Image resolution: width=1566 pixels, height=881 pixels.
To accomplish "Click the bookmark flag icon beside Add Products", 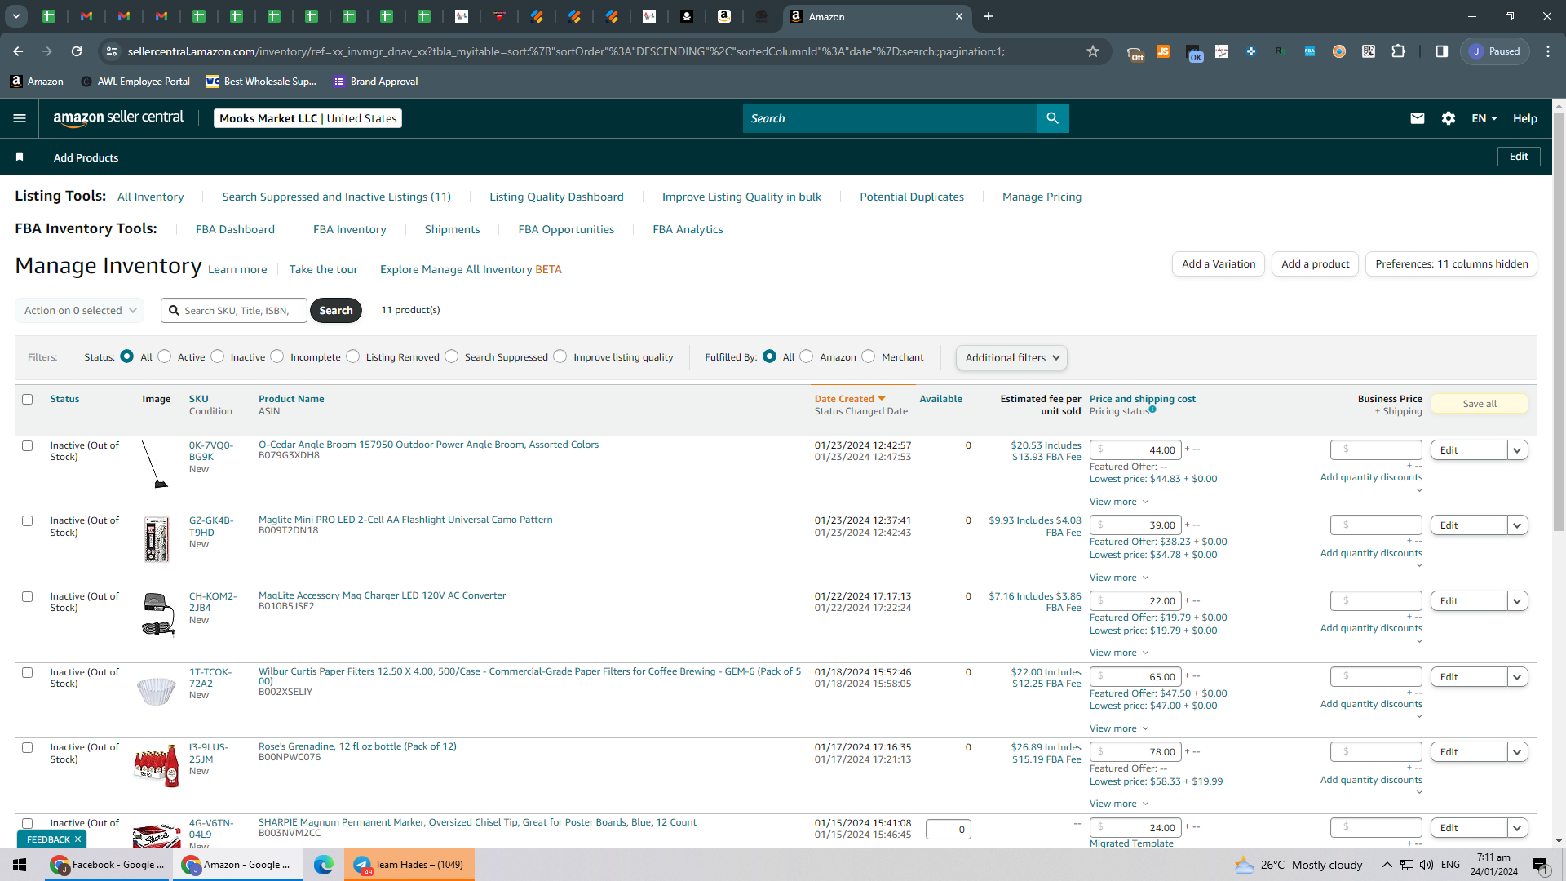I will pos(20,157).
